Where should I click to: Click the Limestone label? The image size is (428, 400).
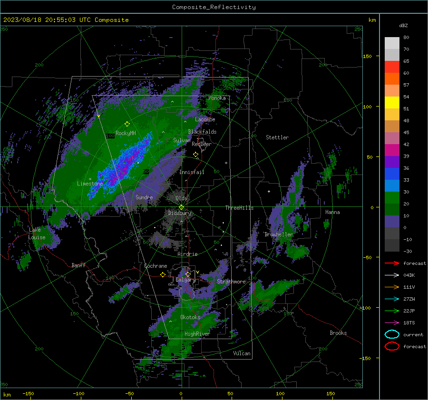(90, 184)
